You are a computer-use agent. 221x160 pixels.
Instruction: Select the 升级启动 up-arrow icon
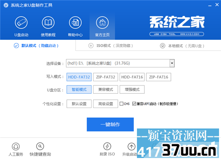(131, 147)
